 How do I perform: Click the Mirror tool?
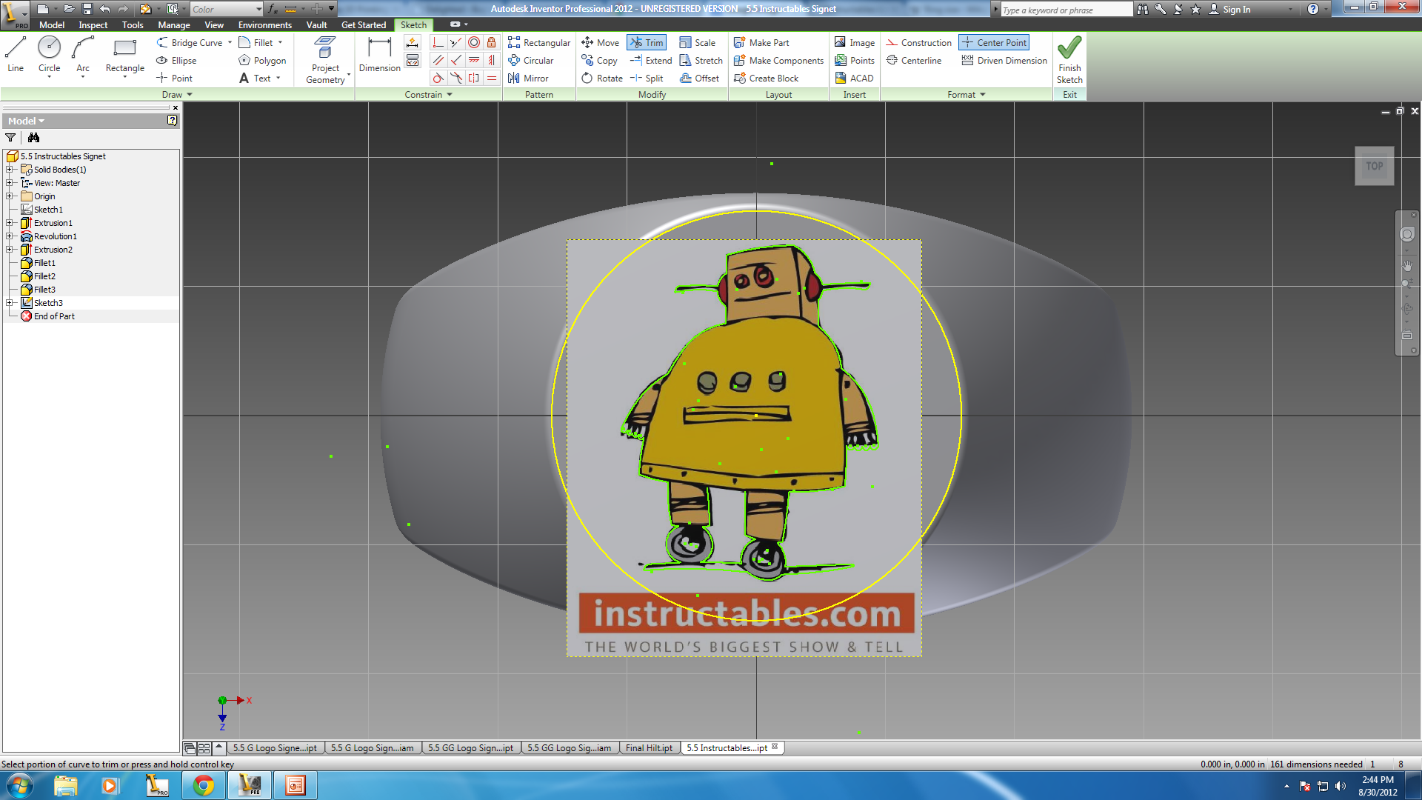(x=528, y=79)
